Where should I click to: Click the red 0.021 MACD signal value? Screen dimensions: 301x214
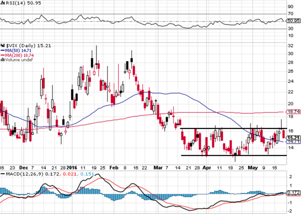tap(70, 174)
